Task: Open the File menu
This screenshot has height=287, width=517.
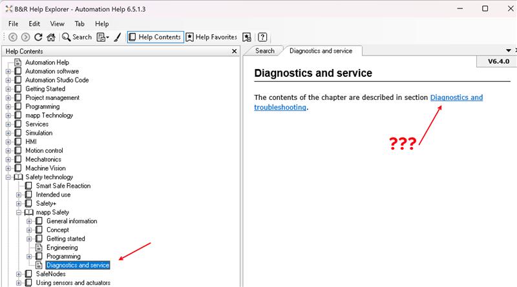Action: point(13,24)
